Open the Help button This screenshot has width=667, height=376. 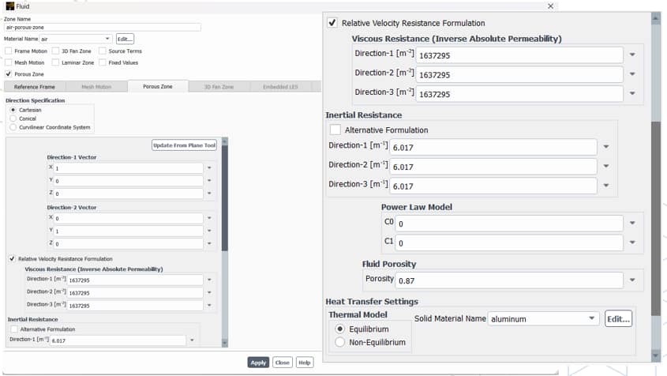pos(304,363)
